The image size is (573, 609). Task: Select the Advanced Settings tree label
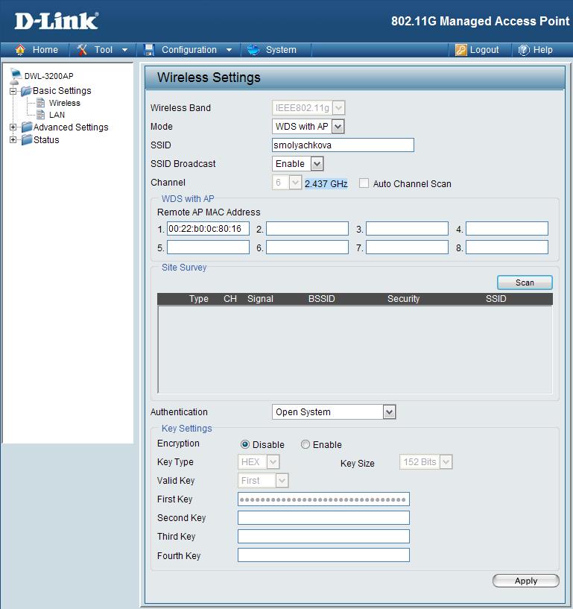coord(71,127)
